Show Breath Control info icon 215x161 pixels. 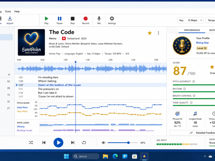[194, 96]
